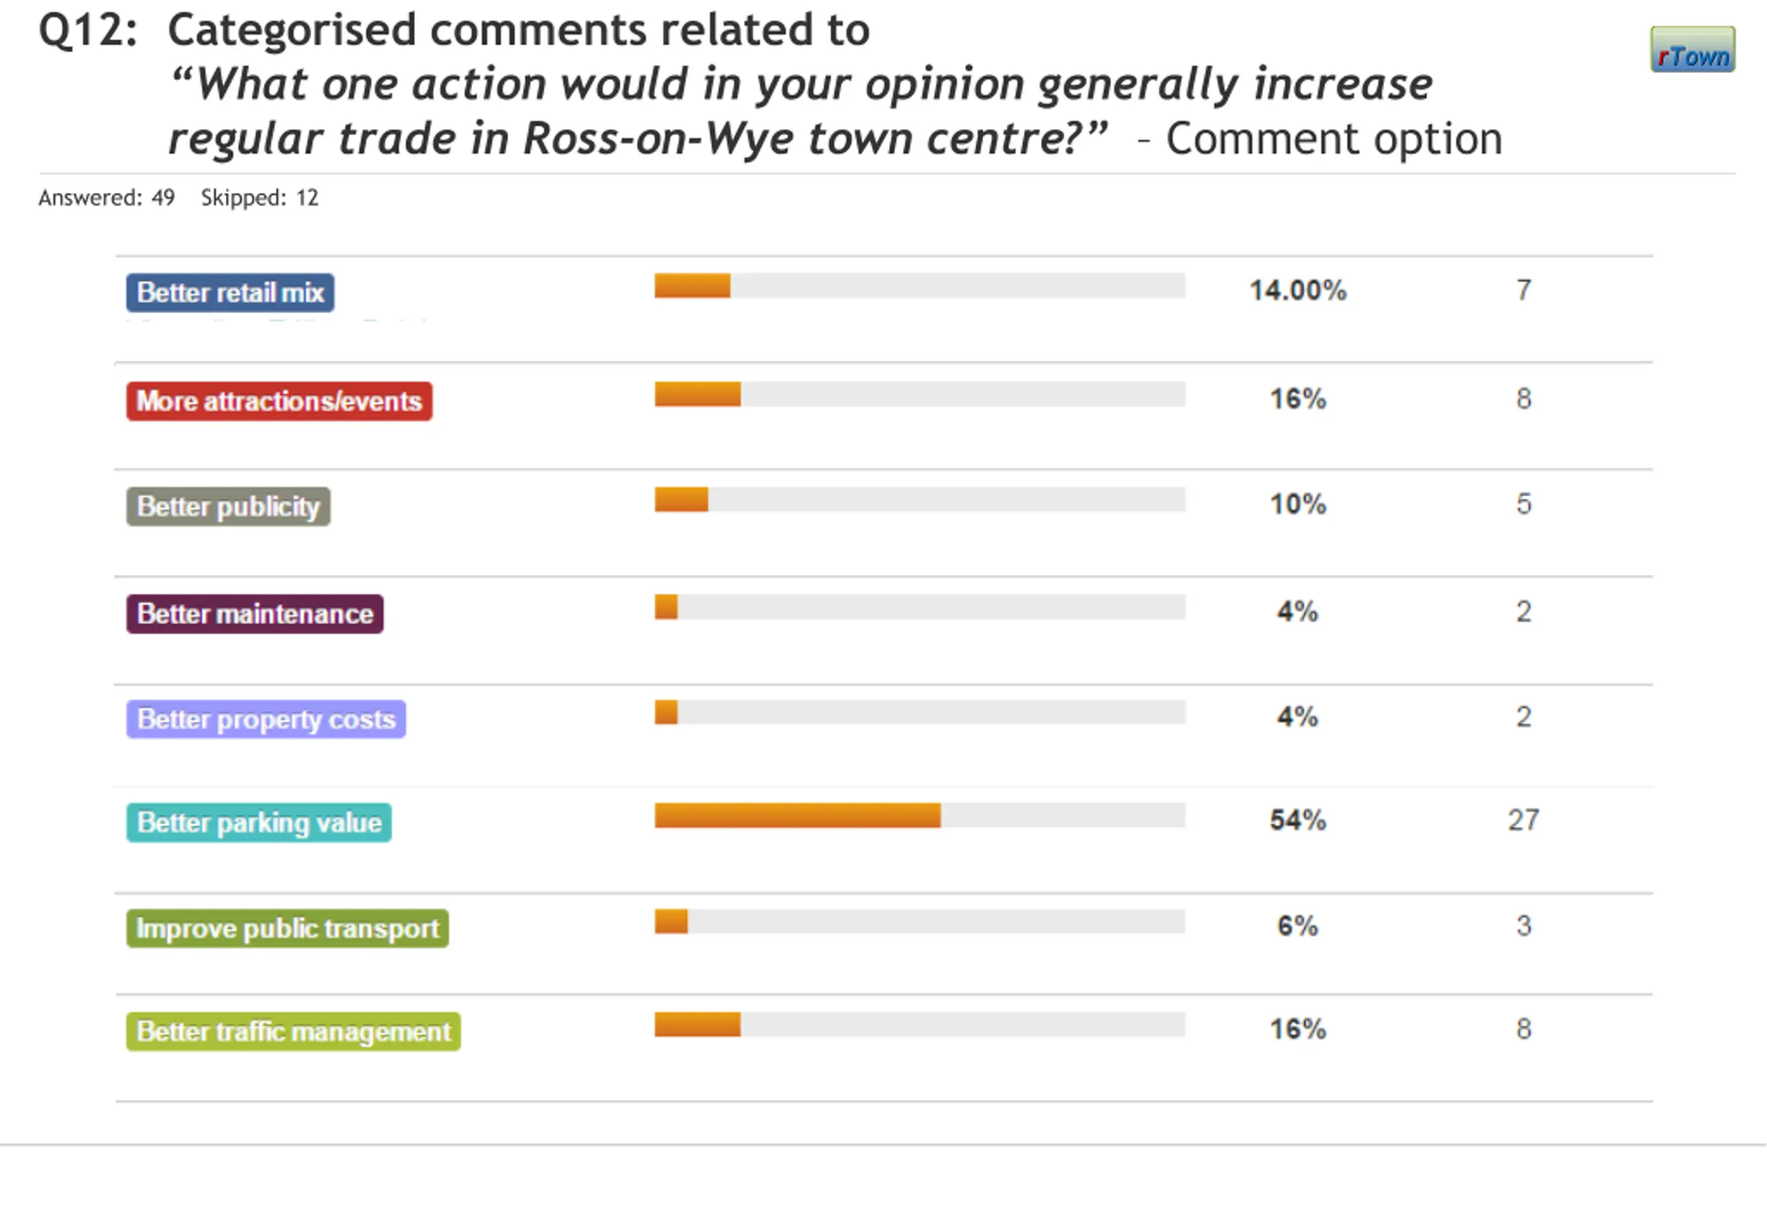Click the More attractions/events tag
The width and height of the screenshot is (1767, 1223).
coord(279,402)
